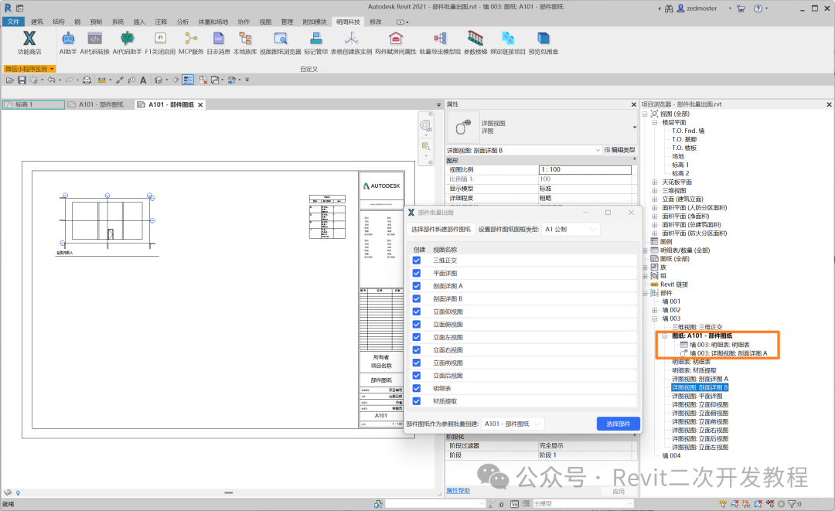Collapse the 楼层平面 tree node
835x511 pixels.
pos(655,122)
